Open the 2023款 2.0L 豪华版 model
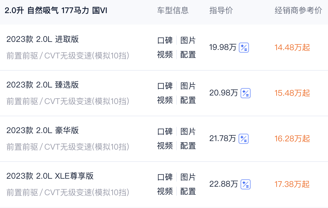The image size is (328, 208). (x=43, y=130)
